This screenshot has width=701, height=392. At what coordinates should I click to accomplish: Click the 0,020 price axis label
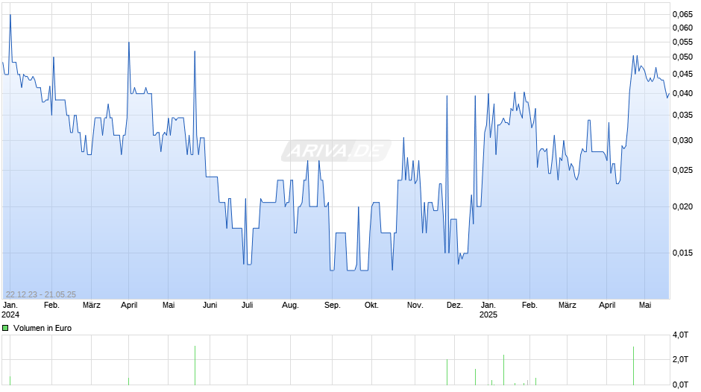pos(682,206)
